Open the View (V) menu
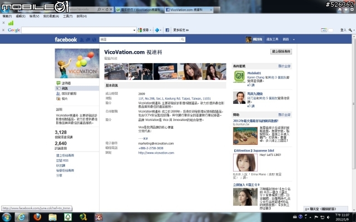 click(34, 16)
